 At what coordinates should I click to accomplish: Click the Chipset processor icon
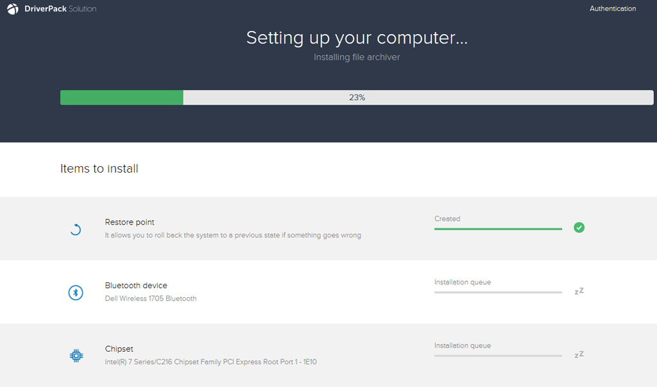click(76, 356)
